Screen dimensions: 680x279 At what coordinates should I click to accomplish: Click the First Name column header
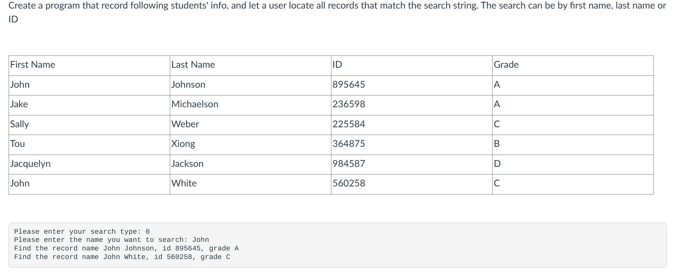point(33,65)
